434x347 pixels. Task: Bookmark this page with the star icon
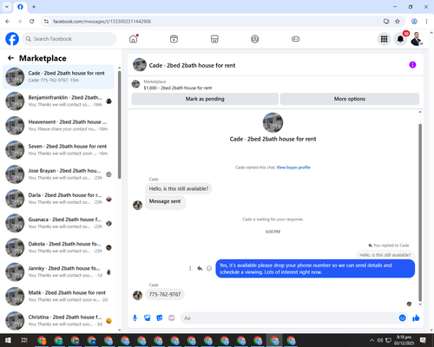398,22
